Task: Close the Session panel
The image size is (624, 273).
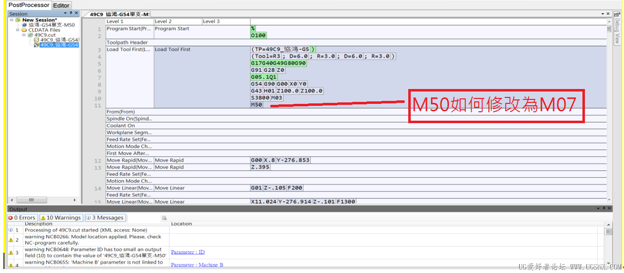Action: (76, 13)
